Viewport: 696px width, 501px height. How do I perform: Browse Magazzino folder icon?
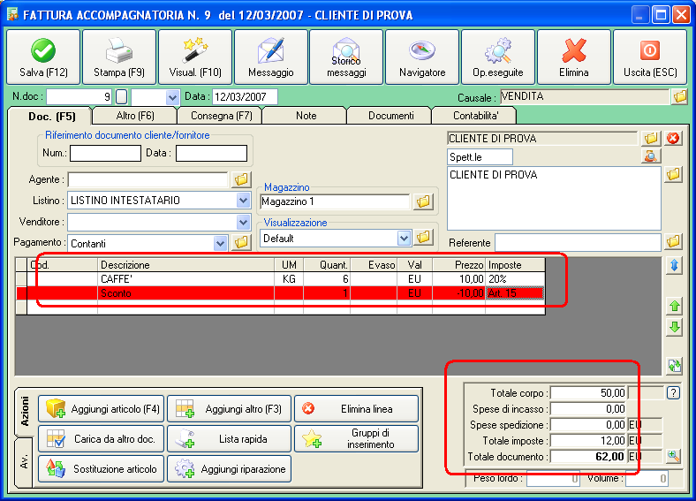(x=423, y=201)
